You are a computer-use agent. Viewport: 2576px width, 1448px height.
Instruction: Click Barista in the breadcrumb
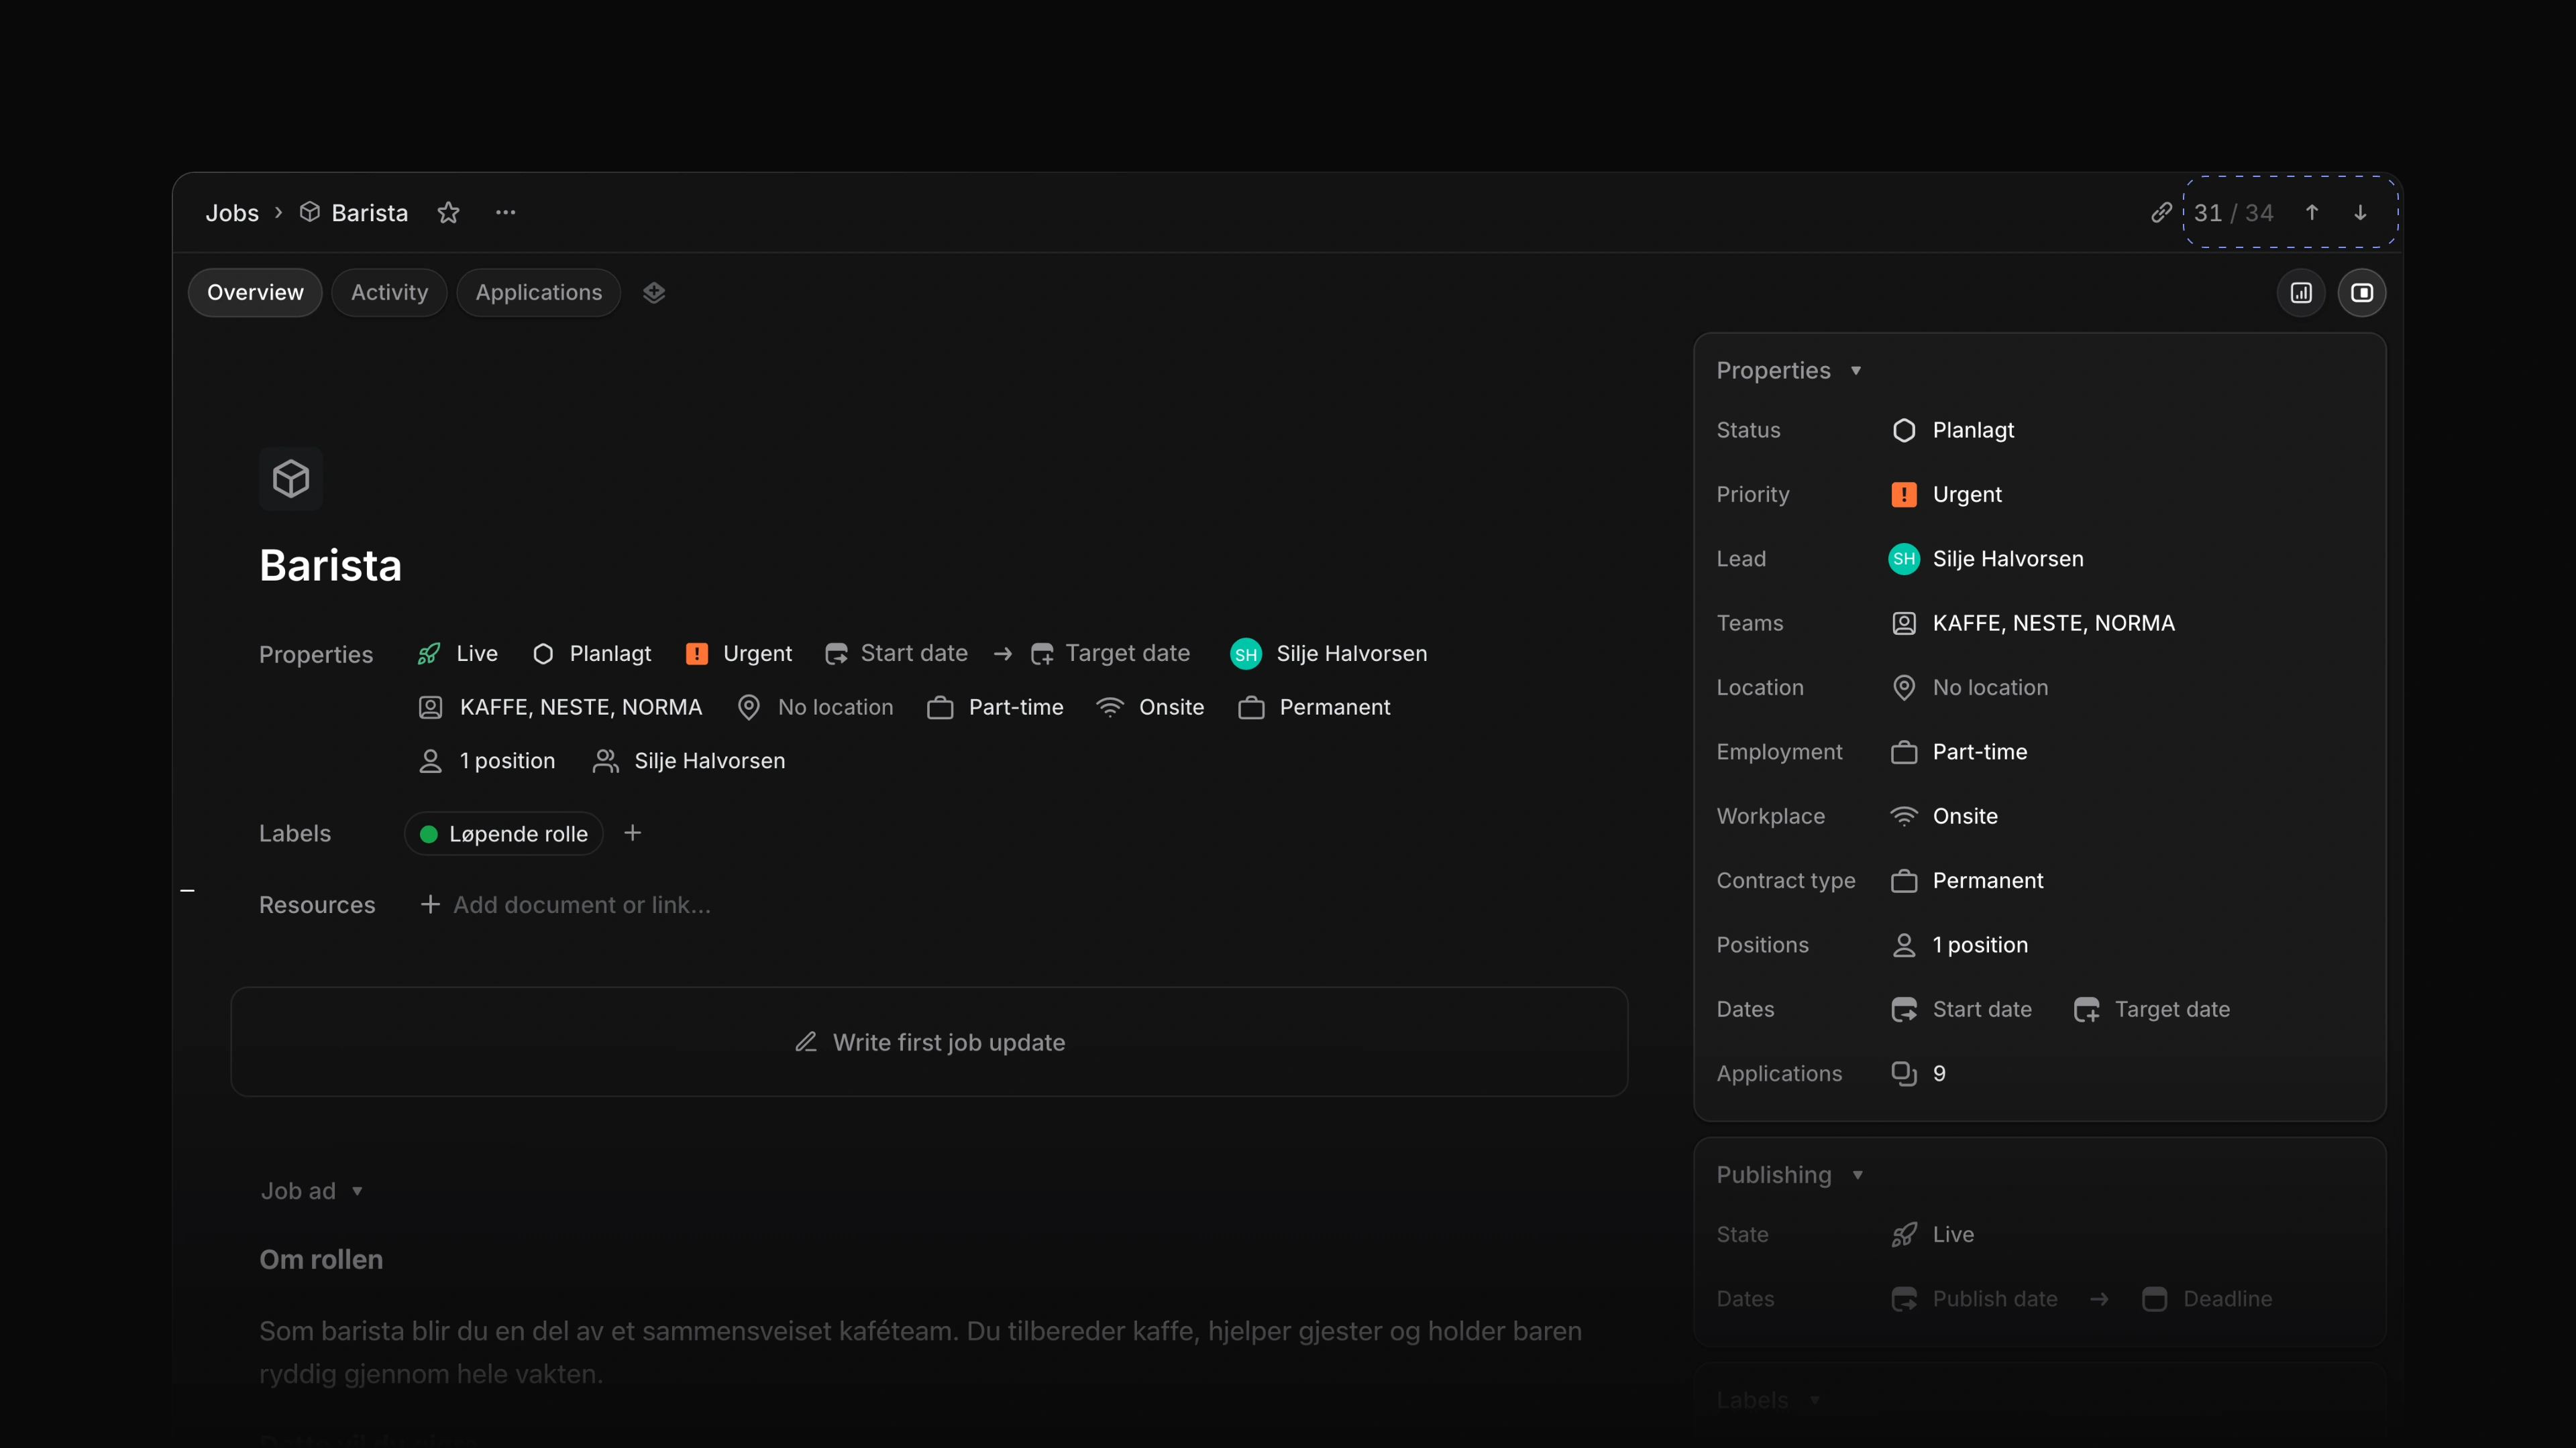point(370,213)
